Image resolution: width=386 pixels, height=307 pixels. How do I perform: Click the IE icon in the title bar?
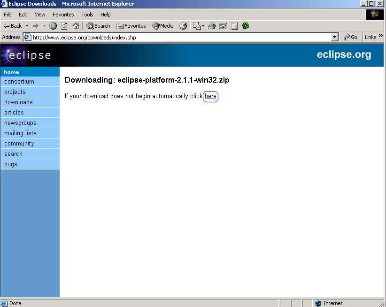(4, 4)
